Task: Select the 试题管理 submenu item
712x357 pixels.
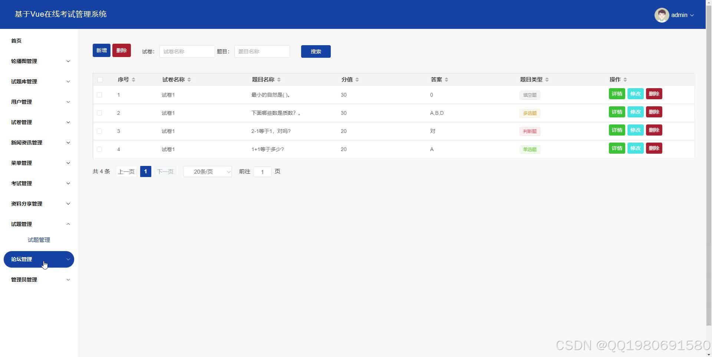Action: (39, 240)
